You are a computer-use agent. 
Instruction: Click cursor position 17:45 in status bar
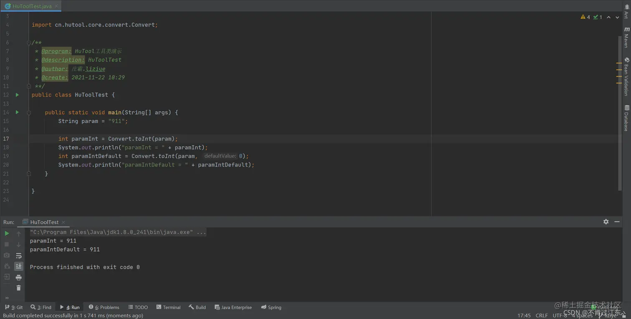524,316
